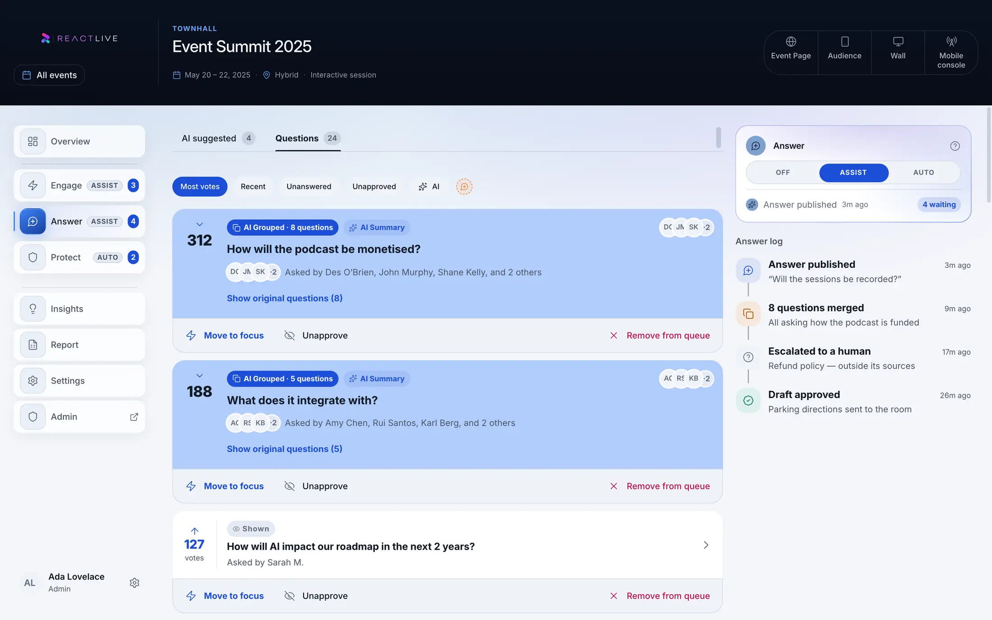Open the 4 waiting badge
This screenshot has height=620, width=992.
(x=939, y=204)
